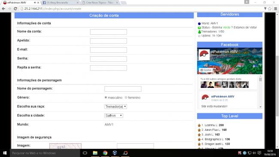279x157 pixels.
Task: Switch to the Criar Novo Tópico tab
Action: tap(100, 3)
